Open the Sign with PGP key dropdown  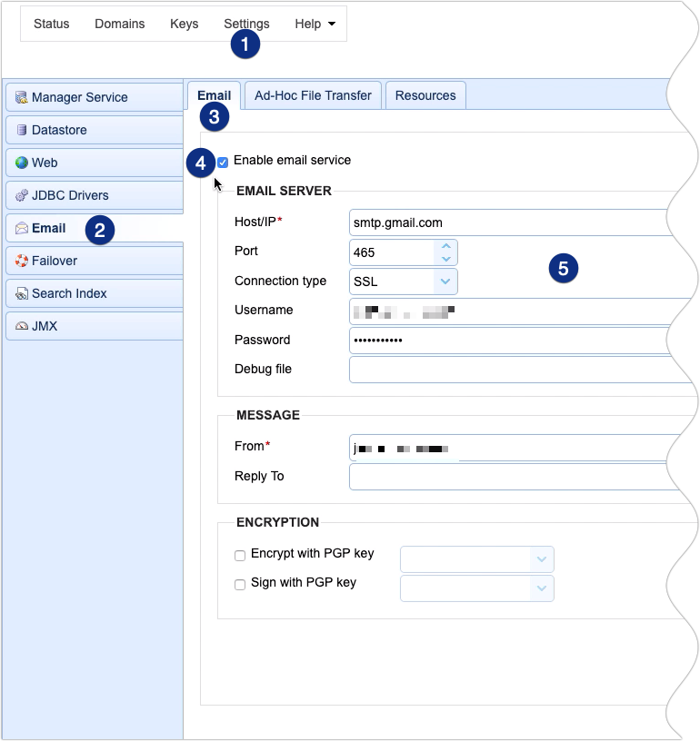pos(541,588)
